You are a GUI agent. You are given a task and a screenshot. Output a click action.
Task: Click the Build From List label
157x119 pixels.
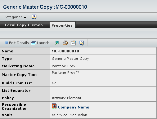tap(17, 83)
